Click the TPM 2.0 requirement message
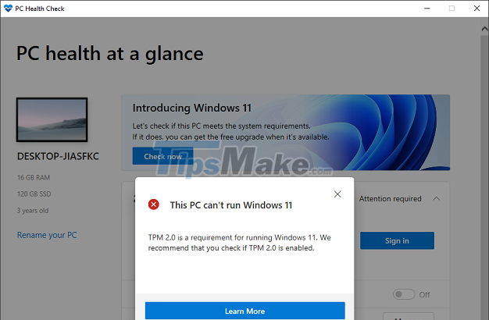Image resolution: width=489 pixels, height=320 pixels. (x=240, y=243)
